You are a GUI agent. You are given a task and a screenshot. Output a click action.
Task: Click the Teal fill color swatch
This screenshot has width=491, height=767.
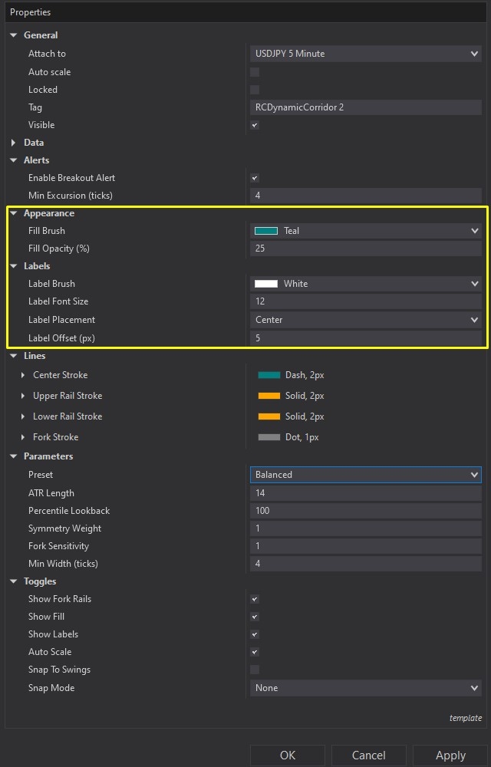coord(266,230)
